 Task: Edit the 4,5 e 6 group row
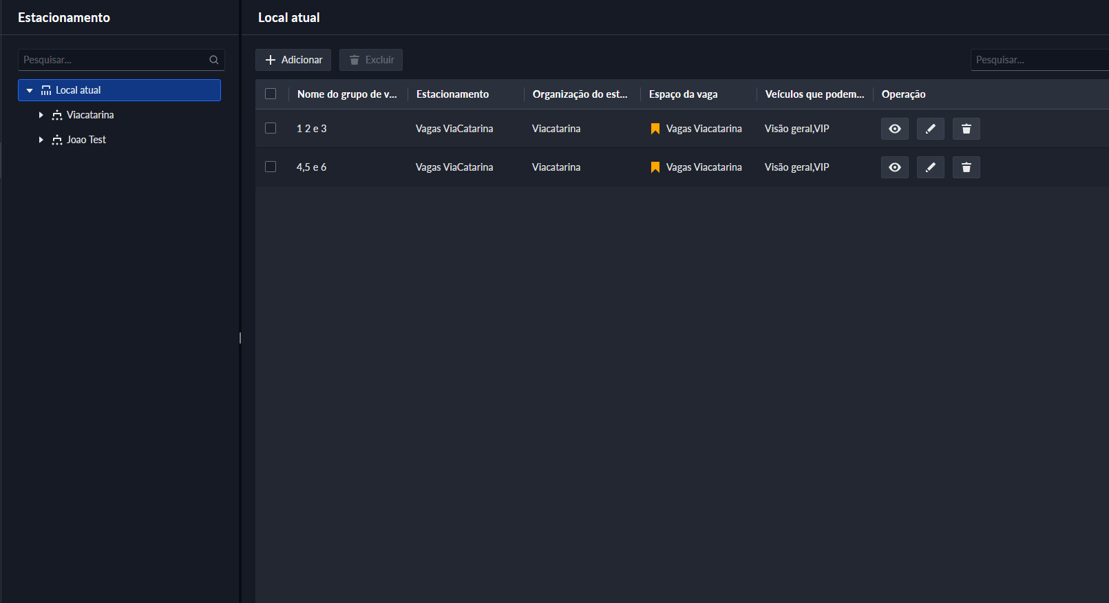[930, 167]
